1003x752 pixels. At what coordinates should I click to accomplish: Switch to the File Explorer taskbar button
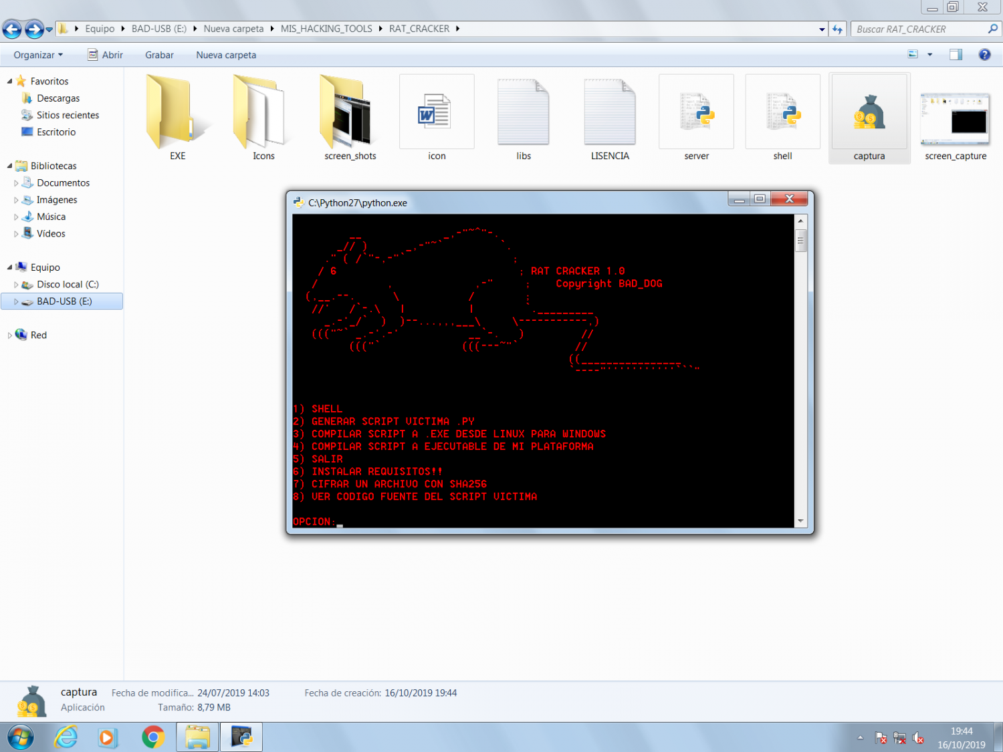click(197, 737)
